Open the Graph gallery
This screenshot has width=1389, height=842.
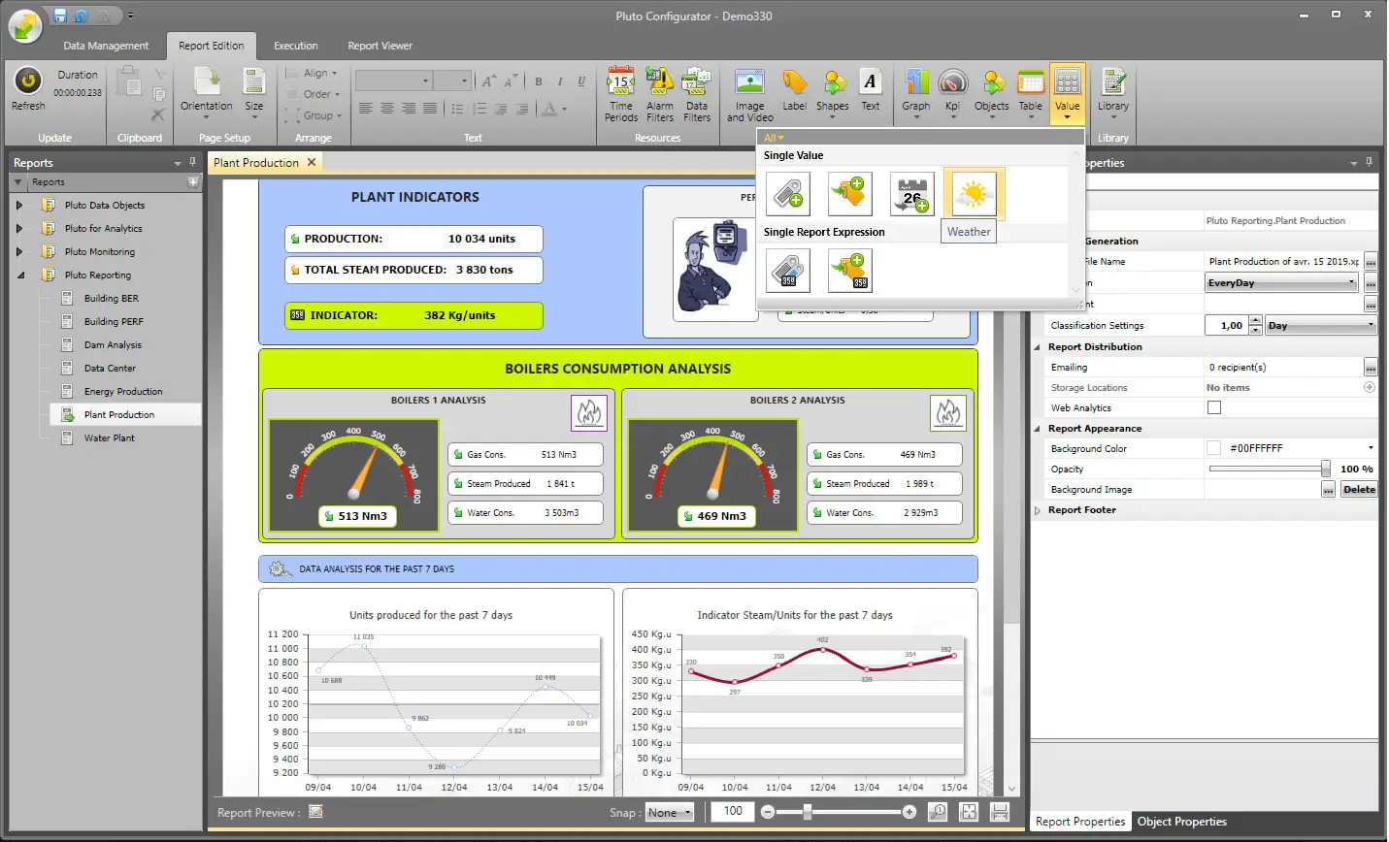(x=916, y=94)
